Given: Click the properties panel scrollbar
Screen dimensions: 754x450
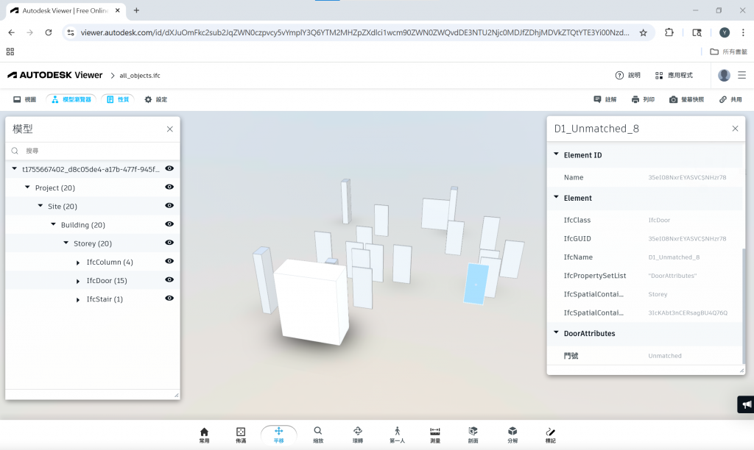Looking at the screenshot, I should click(x=744, y=307).
